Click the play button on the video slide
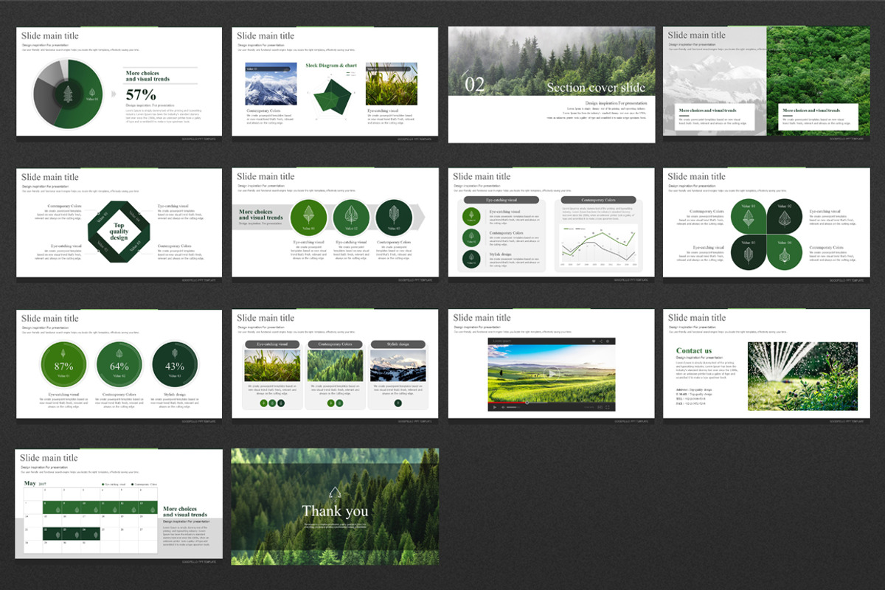This screenshot has width=885, height=590. (x=551, y=374)
